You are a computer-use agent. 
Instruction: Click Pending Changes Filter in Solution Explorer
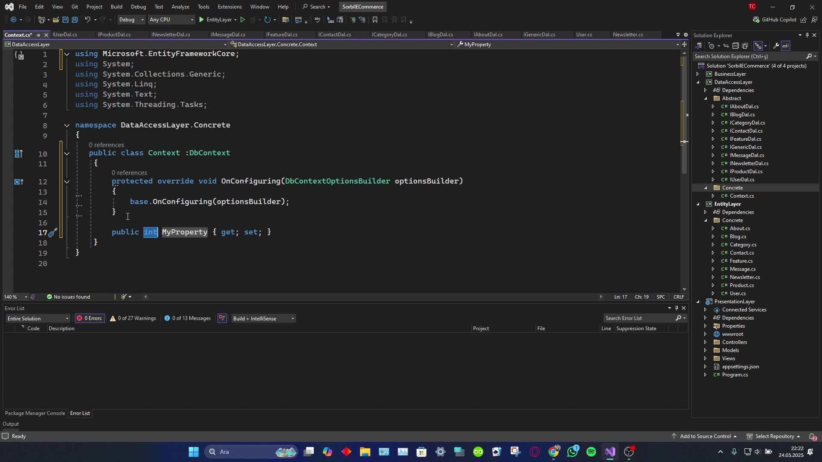click(712, 46)
